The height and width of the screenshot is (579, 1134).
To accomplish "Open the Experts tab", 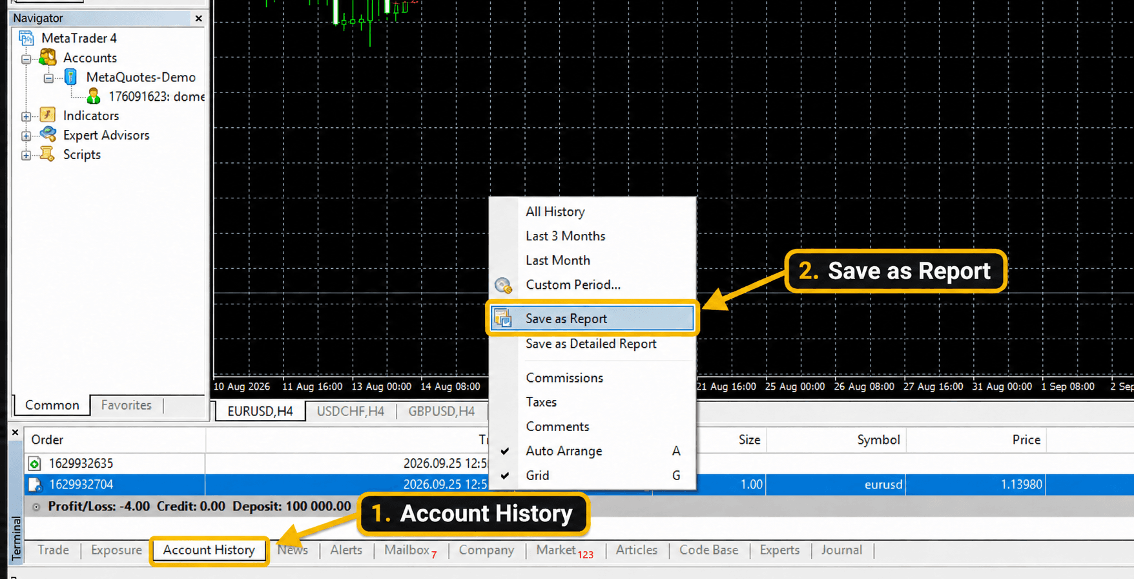I will (x=779, y=550).
